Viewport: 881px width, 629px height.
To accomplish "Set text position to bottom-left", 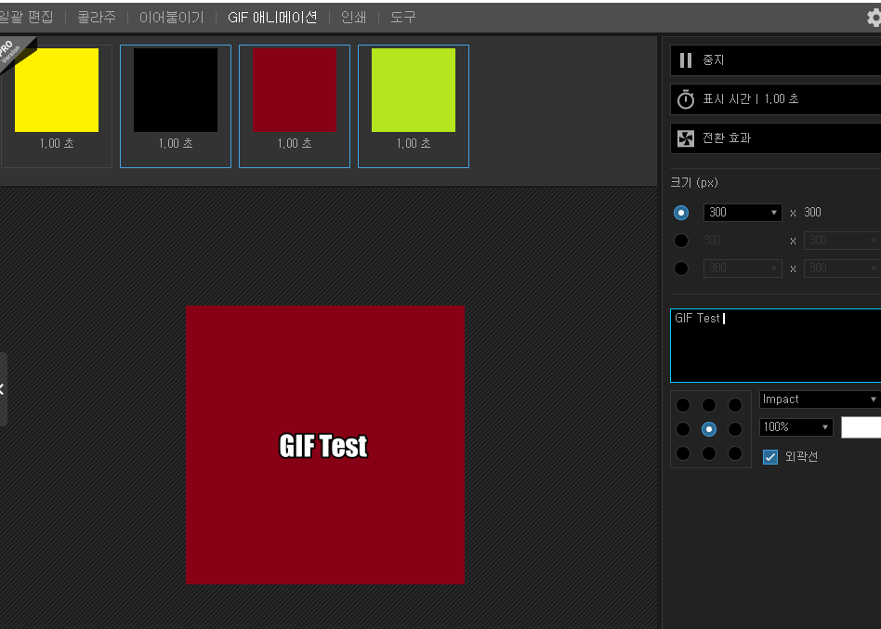I will click(x=683, y=453).
